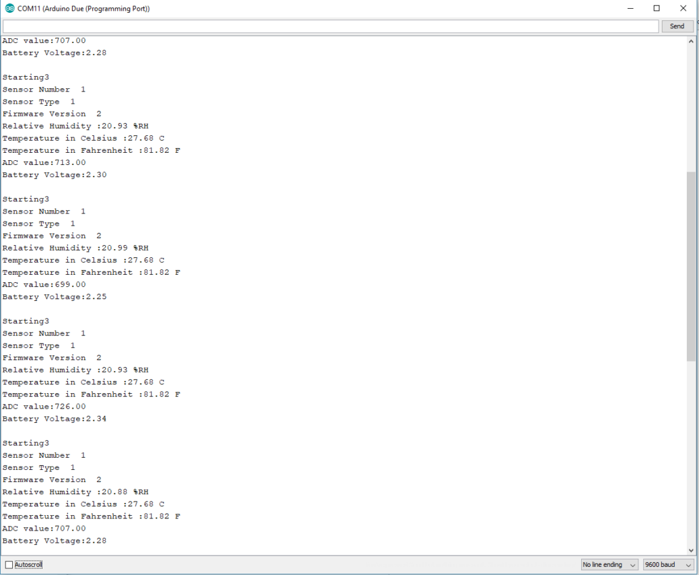Image resolution: width=699 pixels, height=575 pixels.
Task: Click the Battery Voltage:2.25 output line
Action: (55, 297)
